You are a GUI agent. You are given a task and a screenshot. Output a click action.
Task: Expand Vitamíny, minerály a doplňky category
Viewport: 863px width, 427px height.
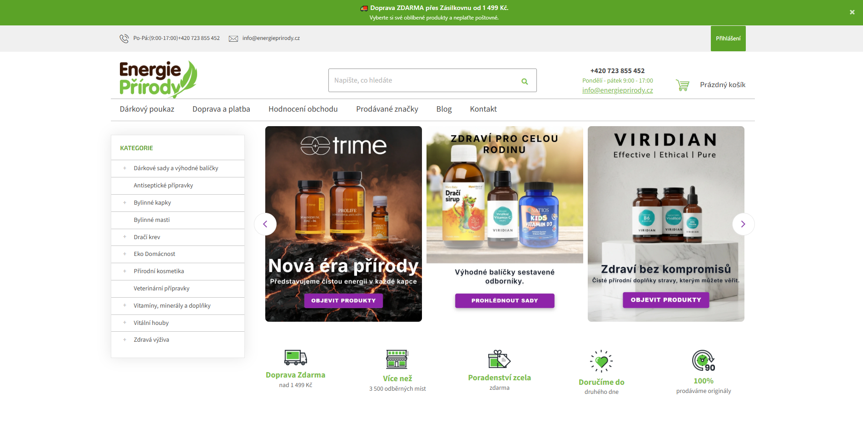pos(124,306)
